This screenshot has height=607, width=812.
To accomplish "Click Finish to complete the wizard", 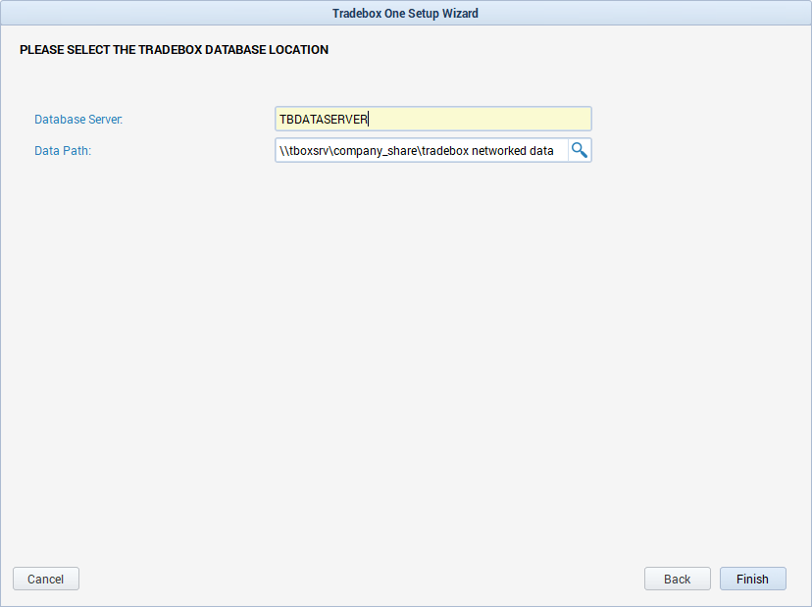I will (x=752, y=579).
